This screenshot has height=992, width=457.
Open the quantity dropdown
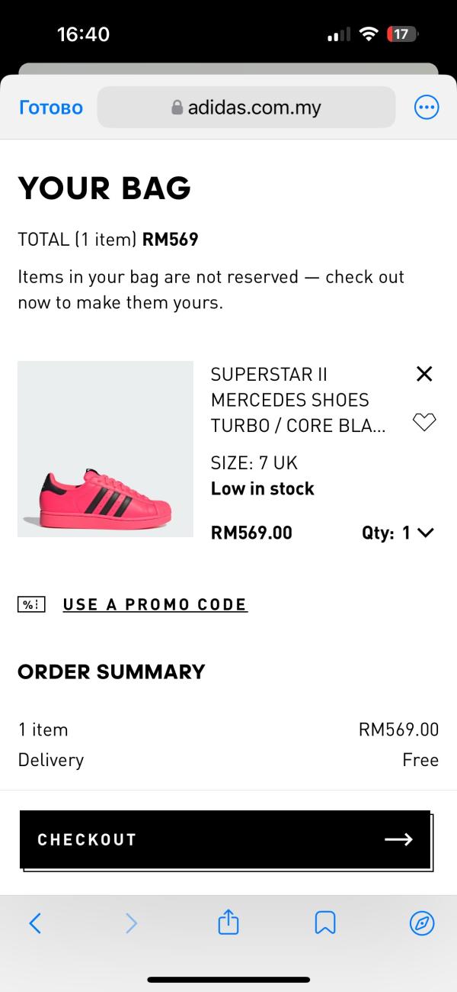point(398,533)
